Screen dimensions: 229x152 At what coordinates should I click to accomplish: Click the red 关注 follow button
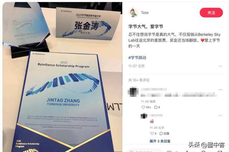click(211, 13)
